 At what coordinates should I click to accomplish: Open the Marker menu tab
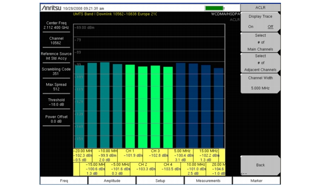coord(256,180)
